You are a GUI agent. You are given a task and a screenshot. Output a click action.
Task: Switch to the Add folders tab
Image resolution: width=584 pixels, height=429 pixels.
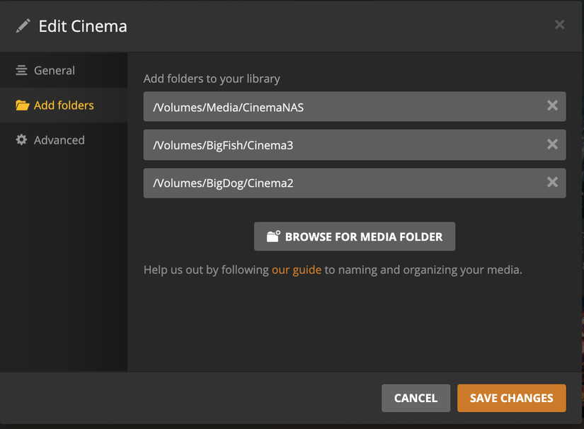click(x=63, y=105)
